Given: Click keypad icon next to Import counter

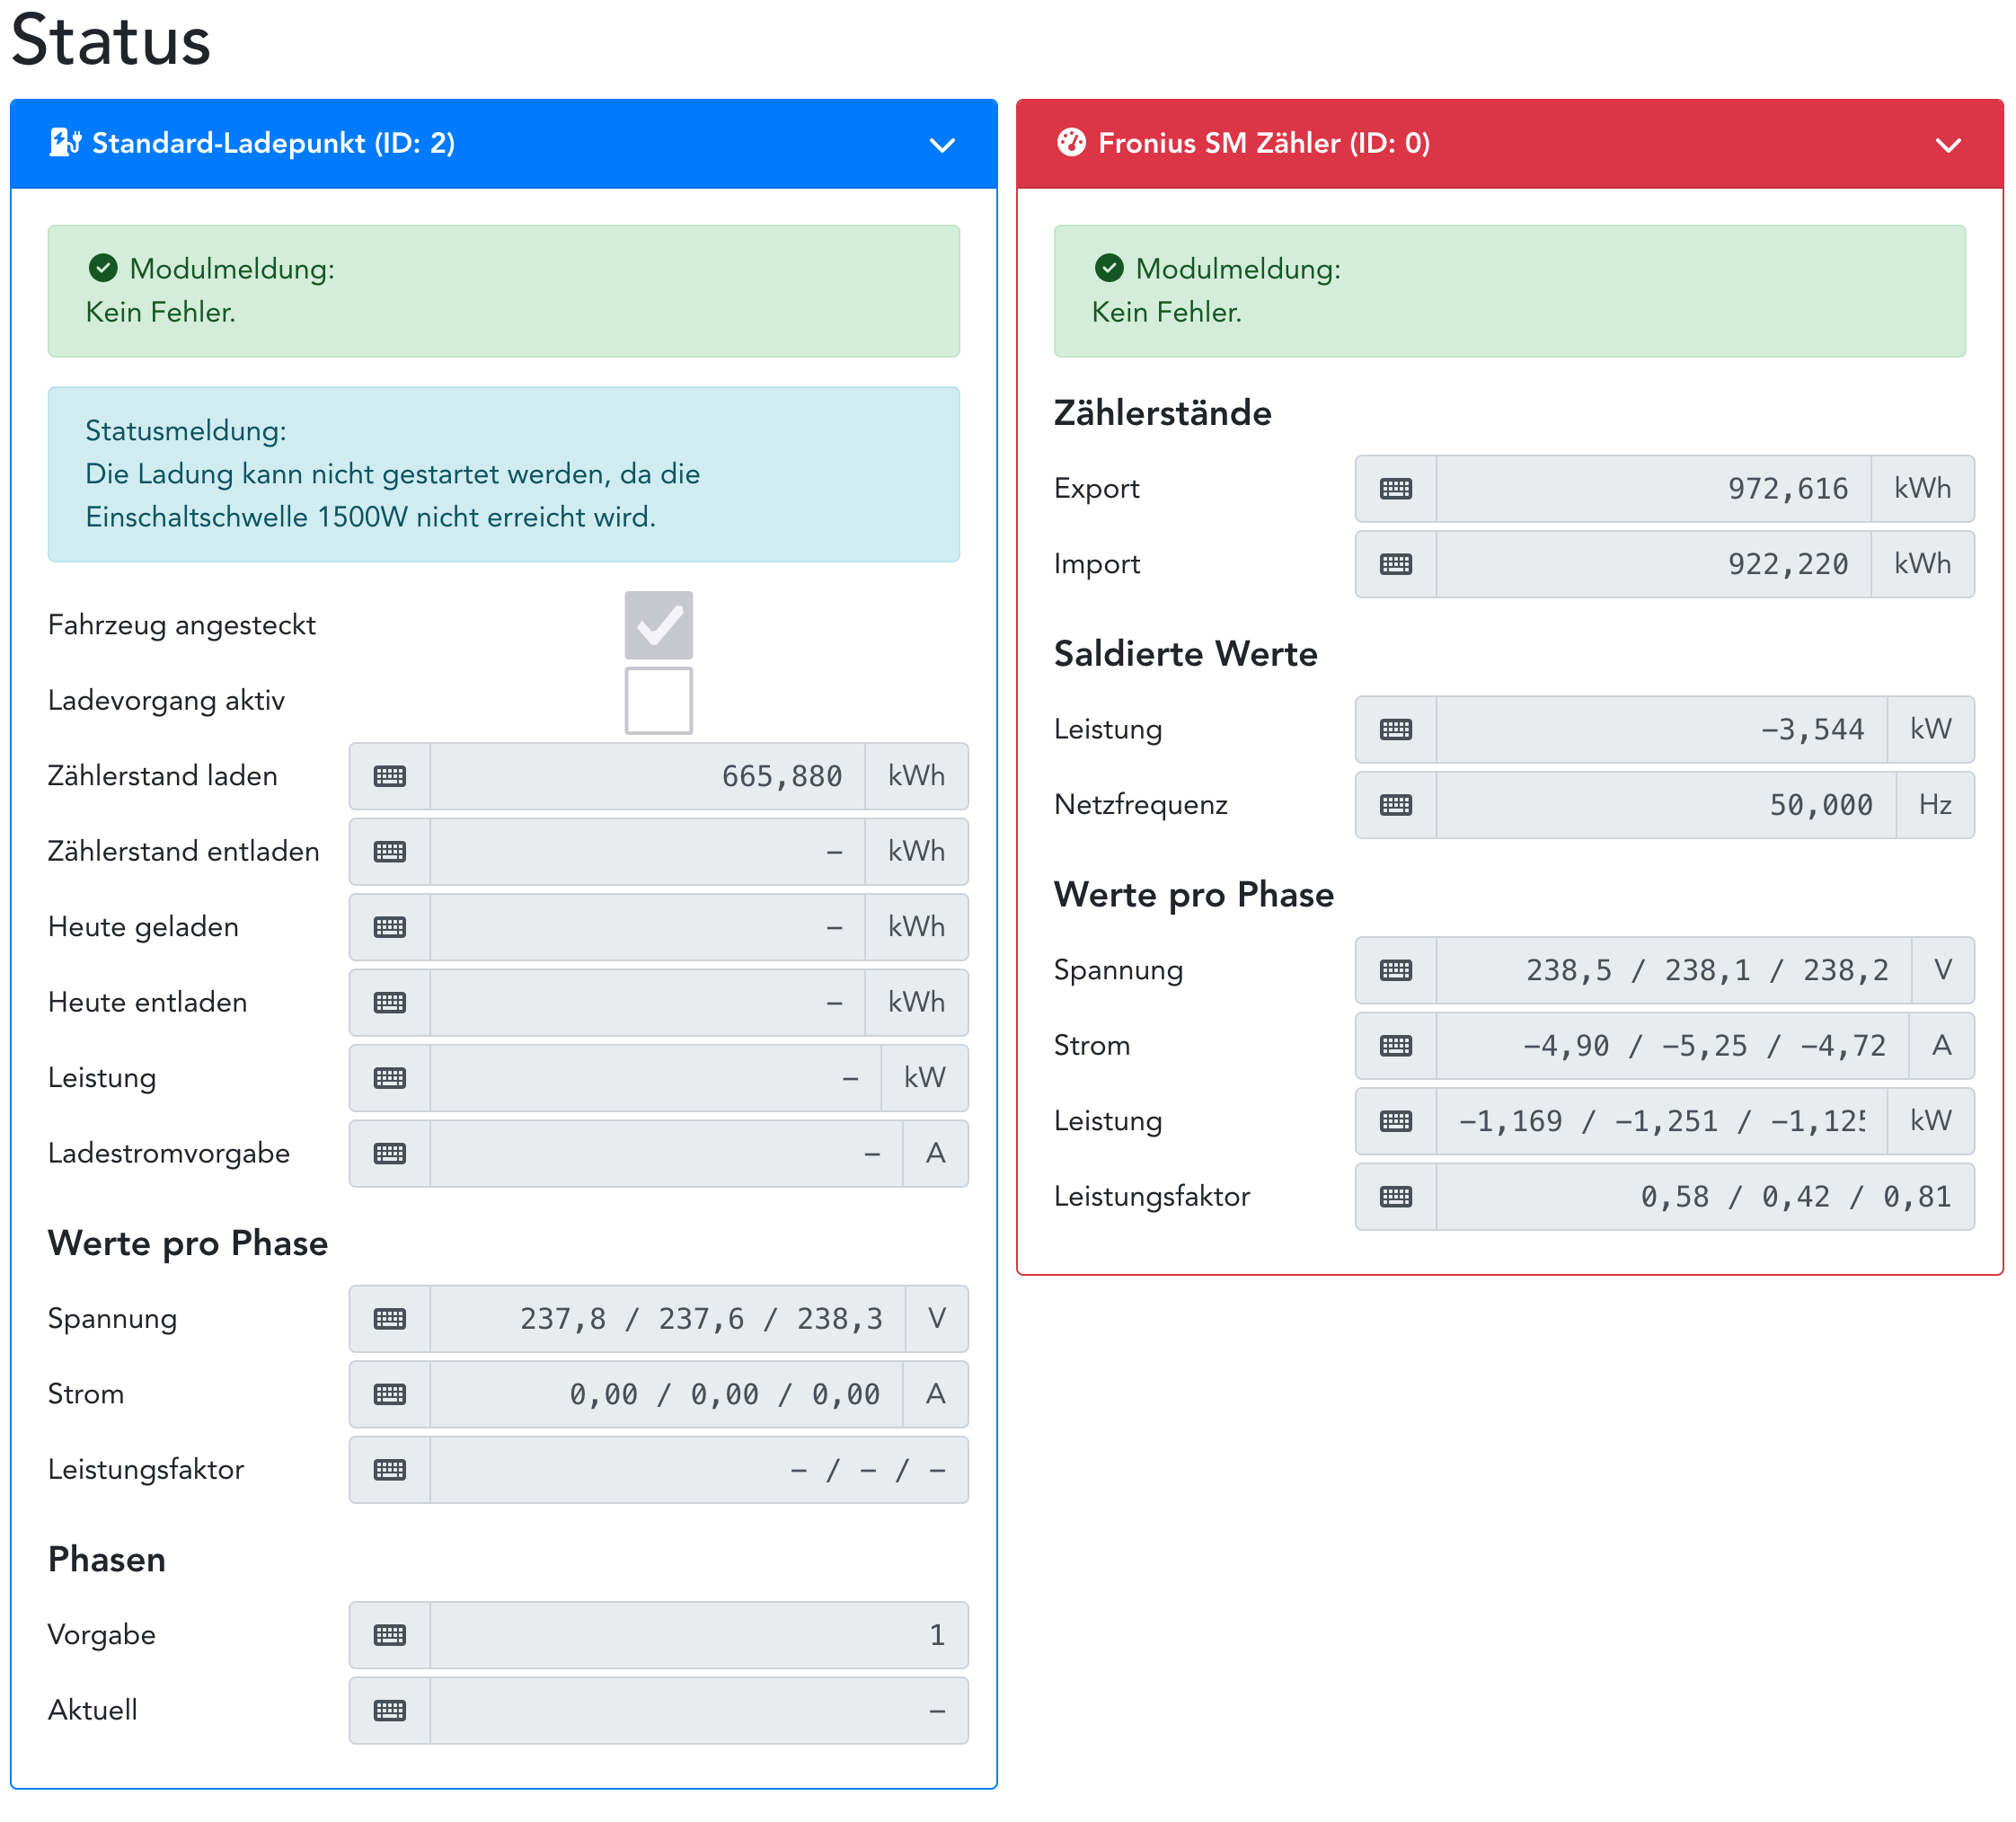Looking at the screenshot, I should tap(1395, 564).
